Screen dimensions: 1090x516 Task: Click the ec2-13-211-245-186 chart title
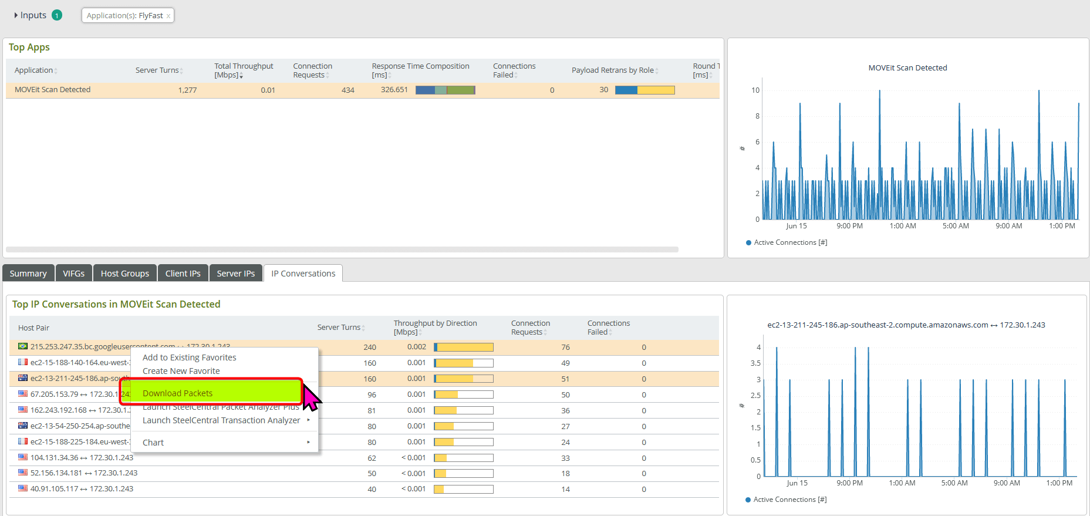906,325
